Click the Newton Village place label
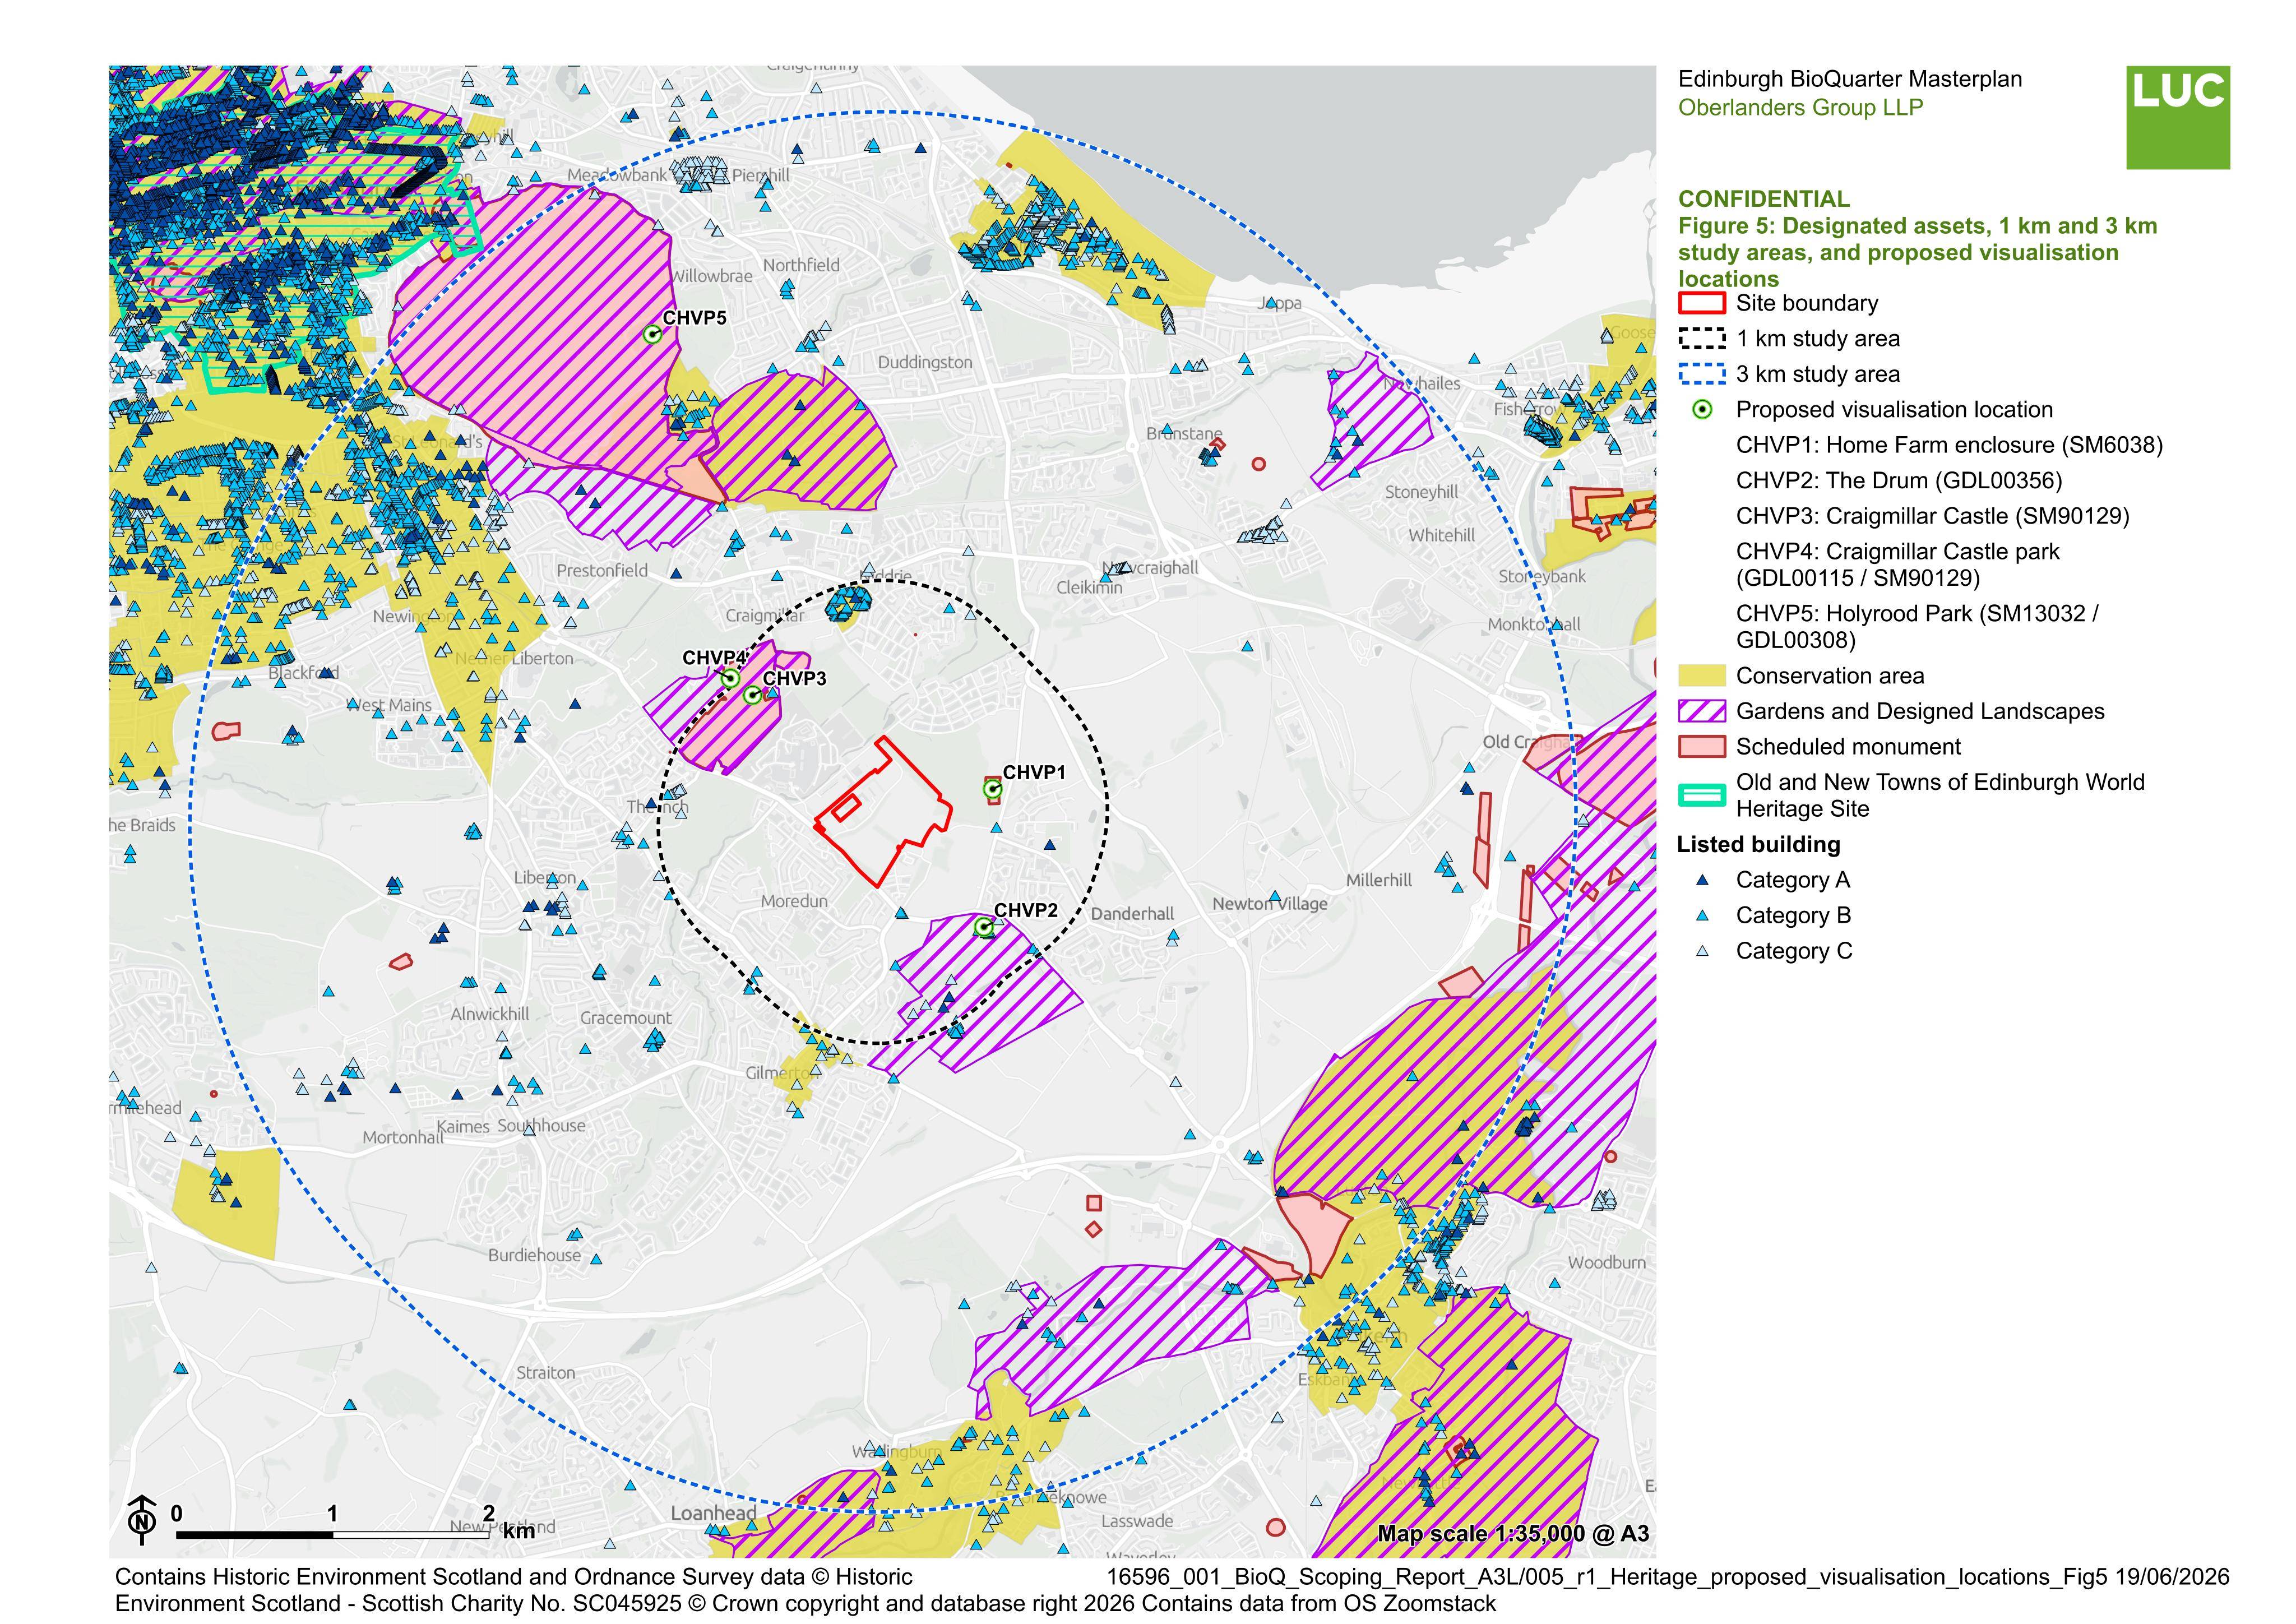 [x=1270, y=904]
